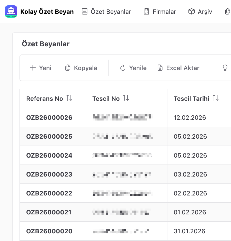Image resolution: width=231 pixels, height=241 pixels.
Task: Choose the row dated 02.02.2026
Action: (x=190, y=193)
